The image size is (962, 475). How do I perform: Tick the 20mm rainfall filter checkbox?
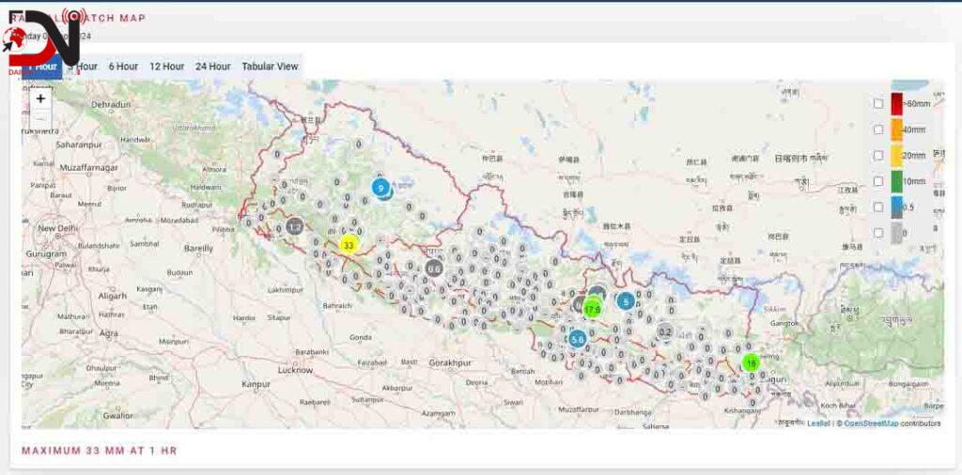pyautogui.click(x=878, y=155)
